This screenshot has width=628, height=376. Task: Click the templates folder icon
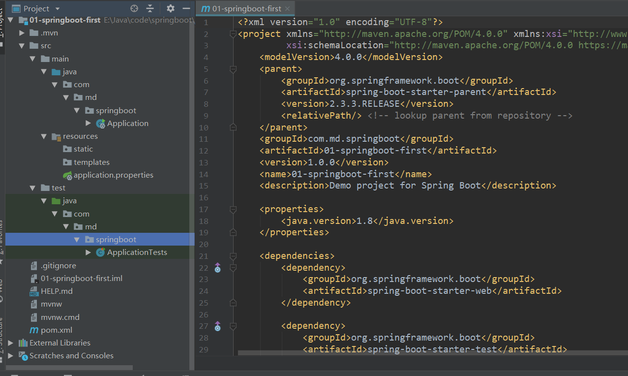(67, 162)
